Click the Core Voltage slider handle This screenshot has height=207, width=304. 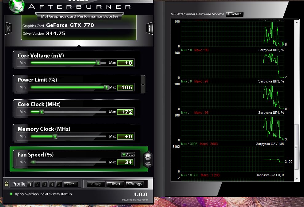[x=98, y=63]
